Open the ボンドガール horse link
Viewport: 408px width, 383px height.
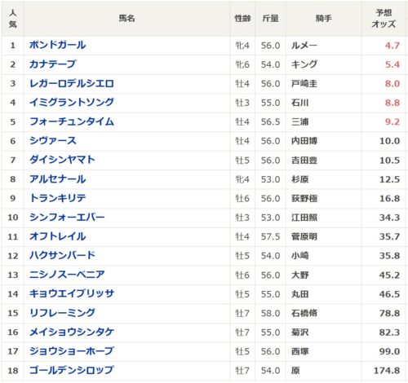(58, 45)
